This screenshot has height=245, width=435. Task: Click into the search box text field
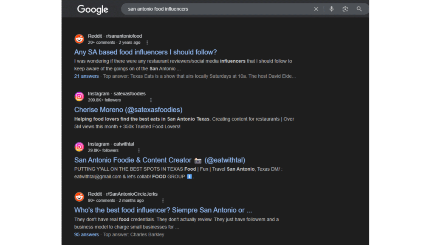[x=212, y=9]
